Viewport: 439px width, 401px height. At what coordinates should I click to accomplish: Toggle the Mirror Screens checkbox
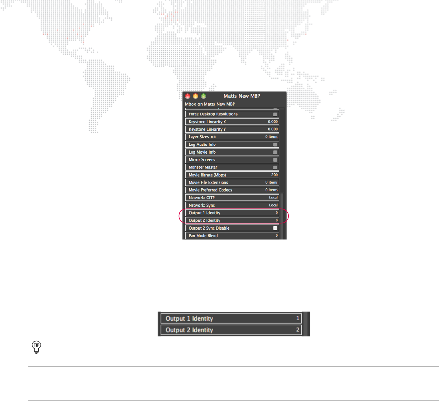pyautogui.click(x=275, y=160)
